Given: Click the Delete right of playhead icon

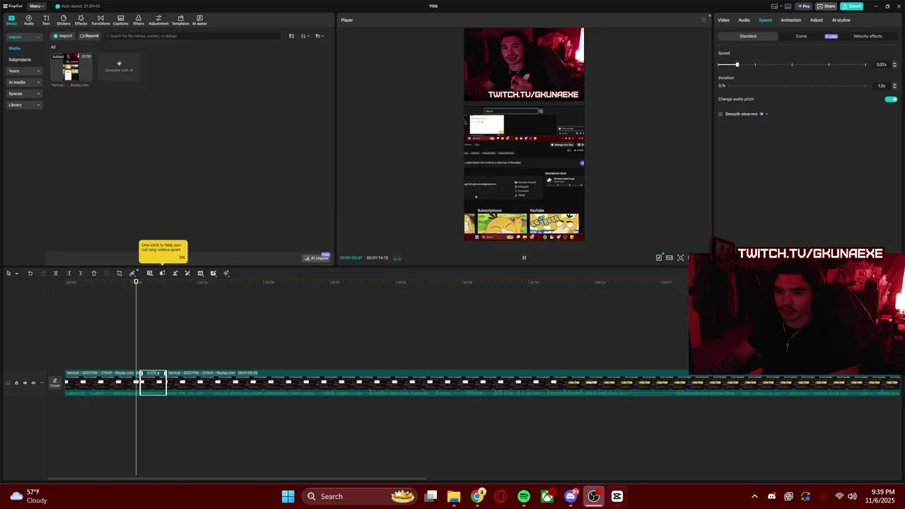Looking at the screenshot, I should click(81, 273).
